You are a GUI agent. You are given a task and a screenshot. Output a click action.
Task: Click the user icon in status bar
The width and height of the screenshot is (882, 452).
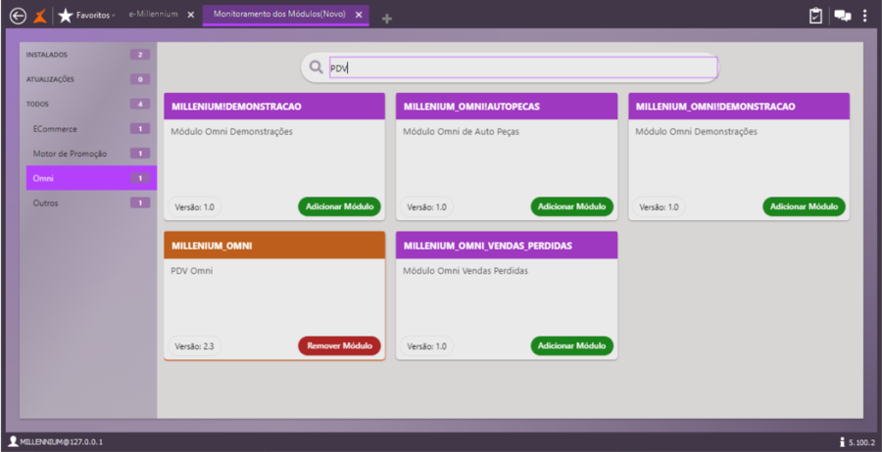13,441
